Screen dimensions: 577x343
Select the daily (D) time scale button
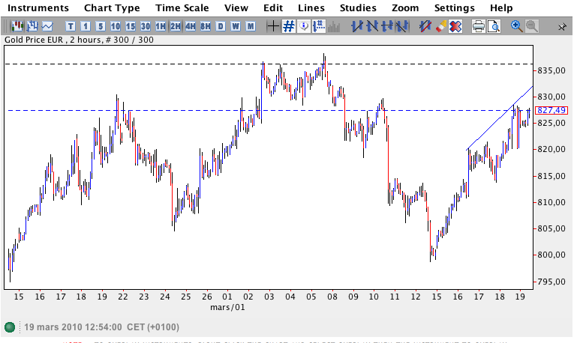221,26
